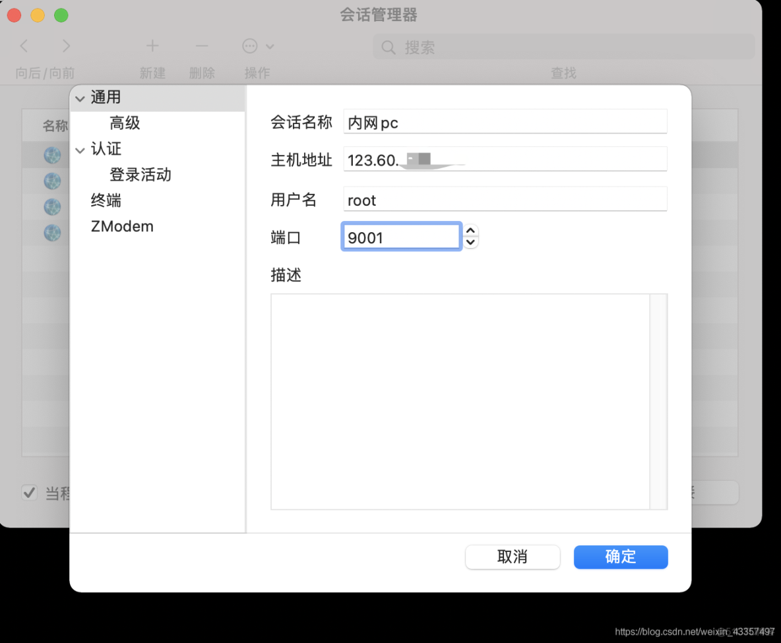Viewport: 781px width, 643px height.
Task: Click the 描述 text area scrollbar
Action: point(658,402)
